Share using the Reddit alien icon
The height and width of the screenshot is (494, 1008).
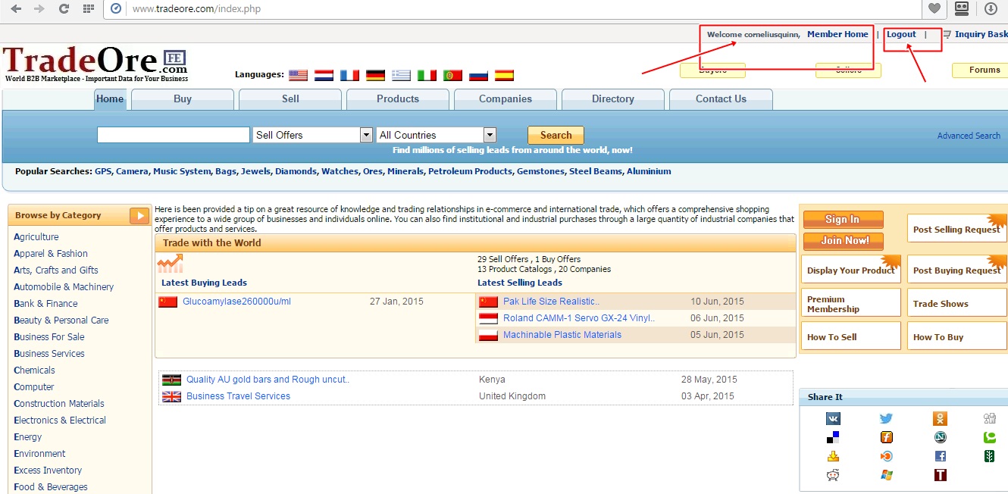pyautogui.click(x=833, y=475)
